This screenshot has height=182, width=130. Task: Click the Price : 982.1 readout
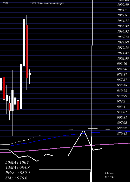18,173
